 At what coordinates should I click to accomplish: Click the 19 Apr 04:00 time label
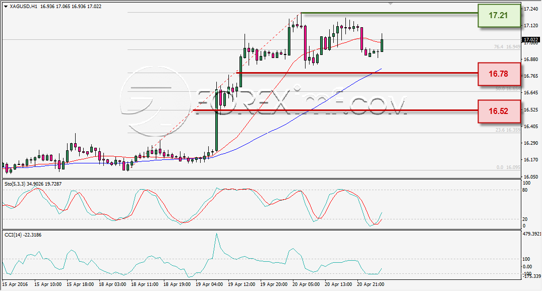pyautogui.click(x=209, y=284)
